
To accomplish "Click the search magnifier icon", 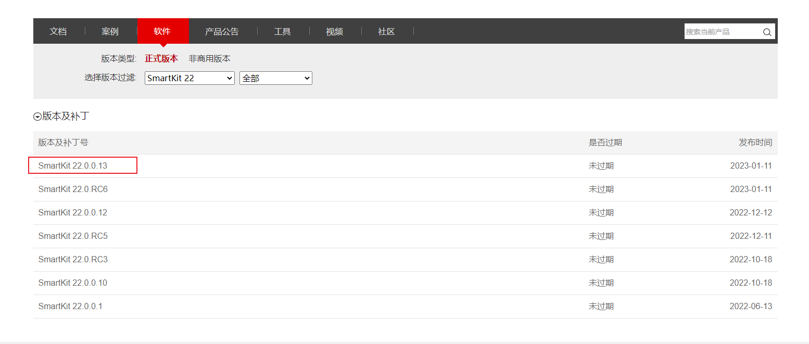I will click(767, 32).
